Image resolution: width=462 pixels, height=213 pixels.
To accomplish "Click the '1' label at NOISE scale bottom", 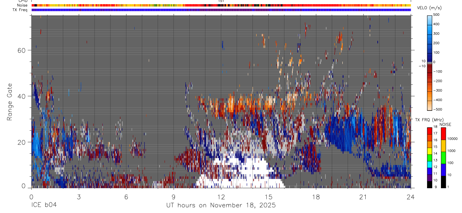I will coord(448,187).
